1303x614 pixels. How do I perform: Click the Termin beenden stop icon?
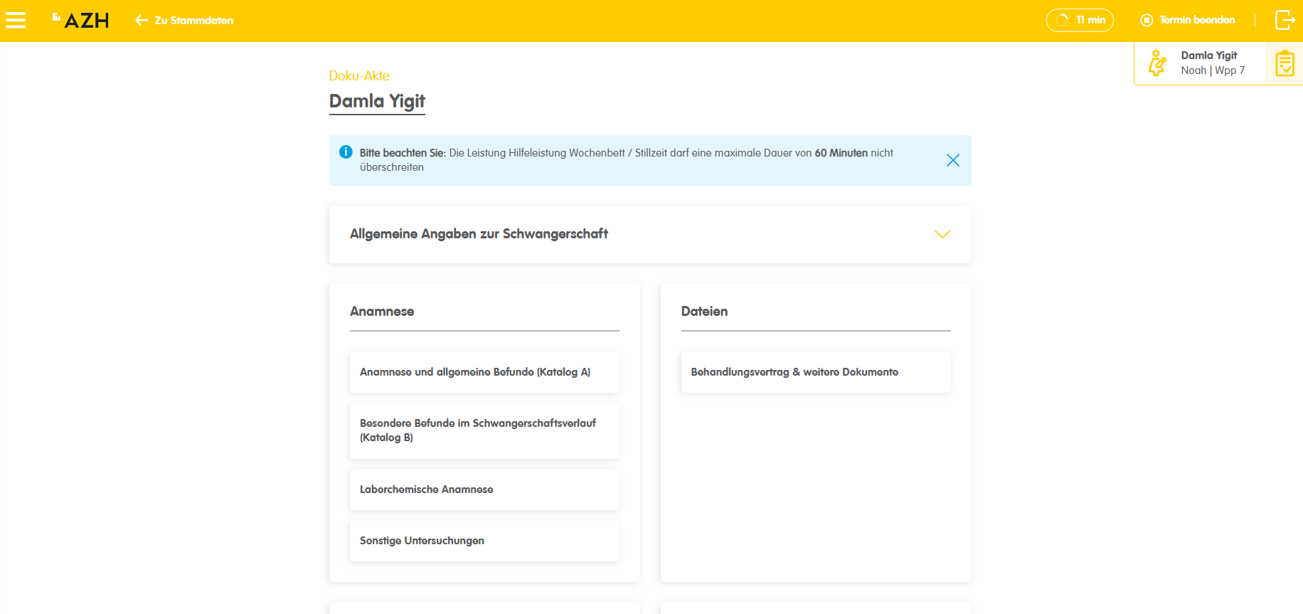(x=1146, y=21)
